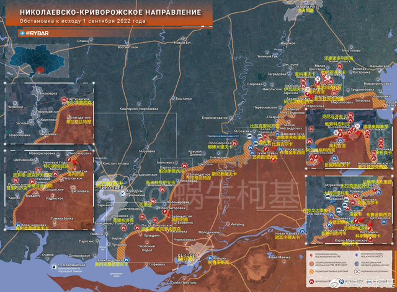Click the Мураховка label on the main map
The height and width of the screenshot is (292, 397).
pos(243,131)
